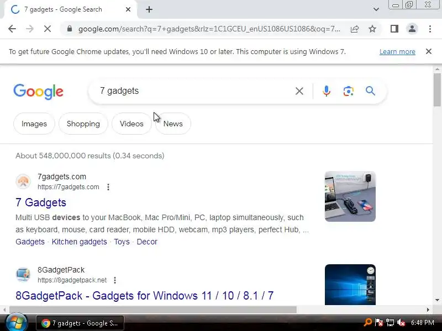Open more options beside 8gadgetpack.net
The image size is (442, 331).
115,280
